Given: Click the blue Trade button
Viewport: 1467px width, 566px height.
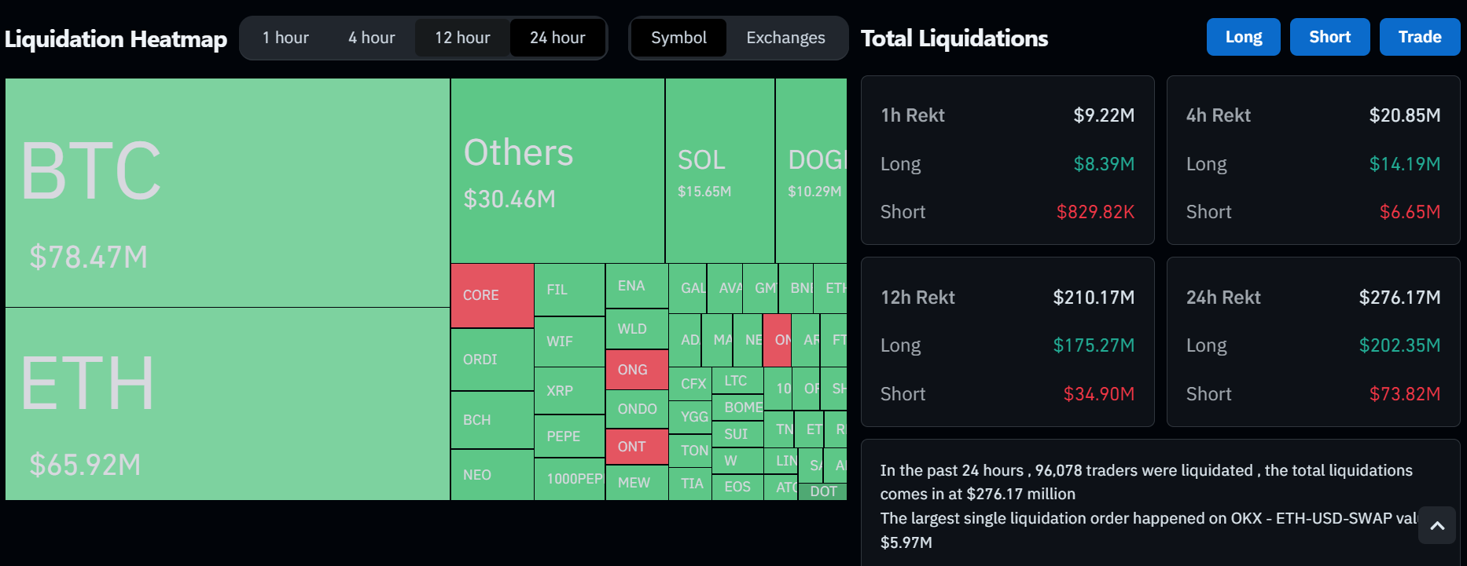Looking at the screenshot, I should 1419,37.
